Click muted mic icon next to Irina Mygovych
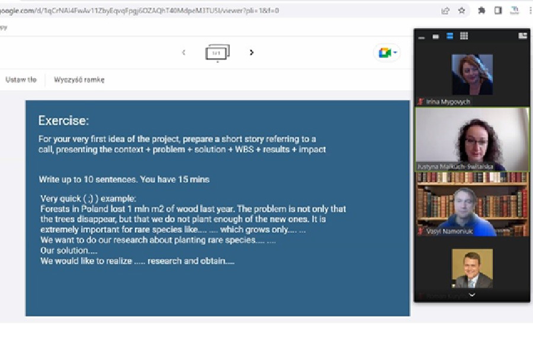The height and width of the screenshot is (355, 533). (x=421, y=102)
